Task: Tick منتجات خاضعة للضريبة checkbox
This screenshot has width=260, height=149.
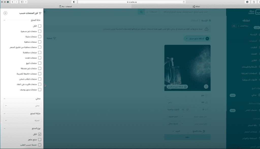Action: [40, 74]
